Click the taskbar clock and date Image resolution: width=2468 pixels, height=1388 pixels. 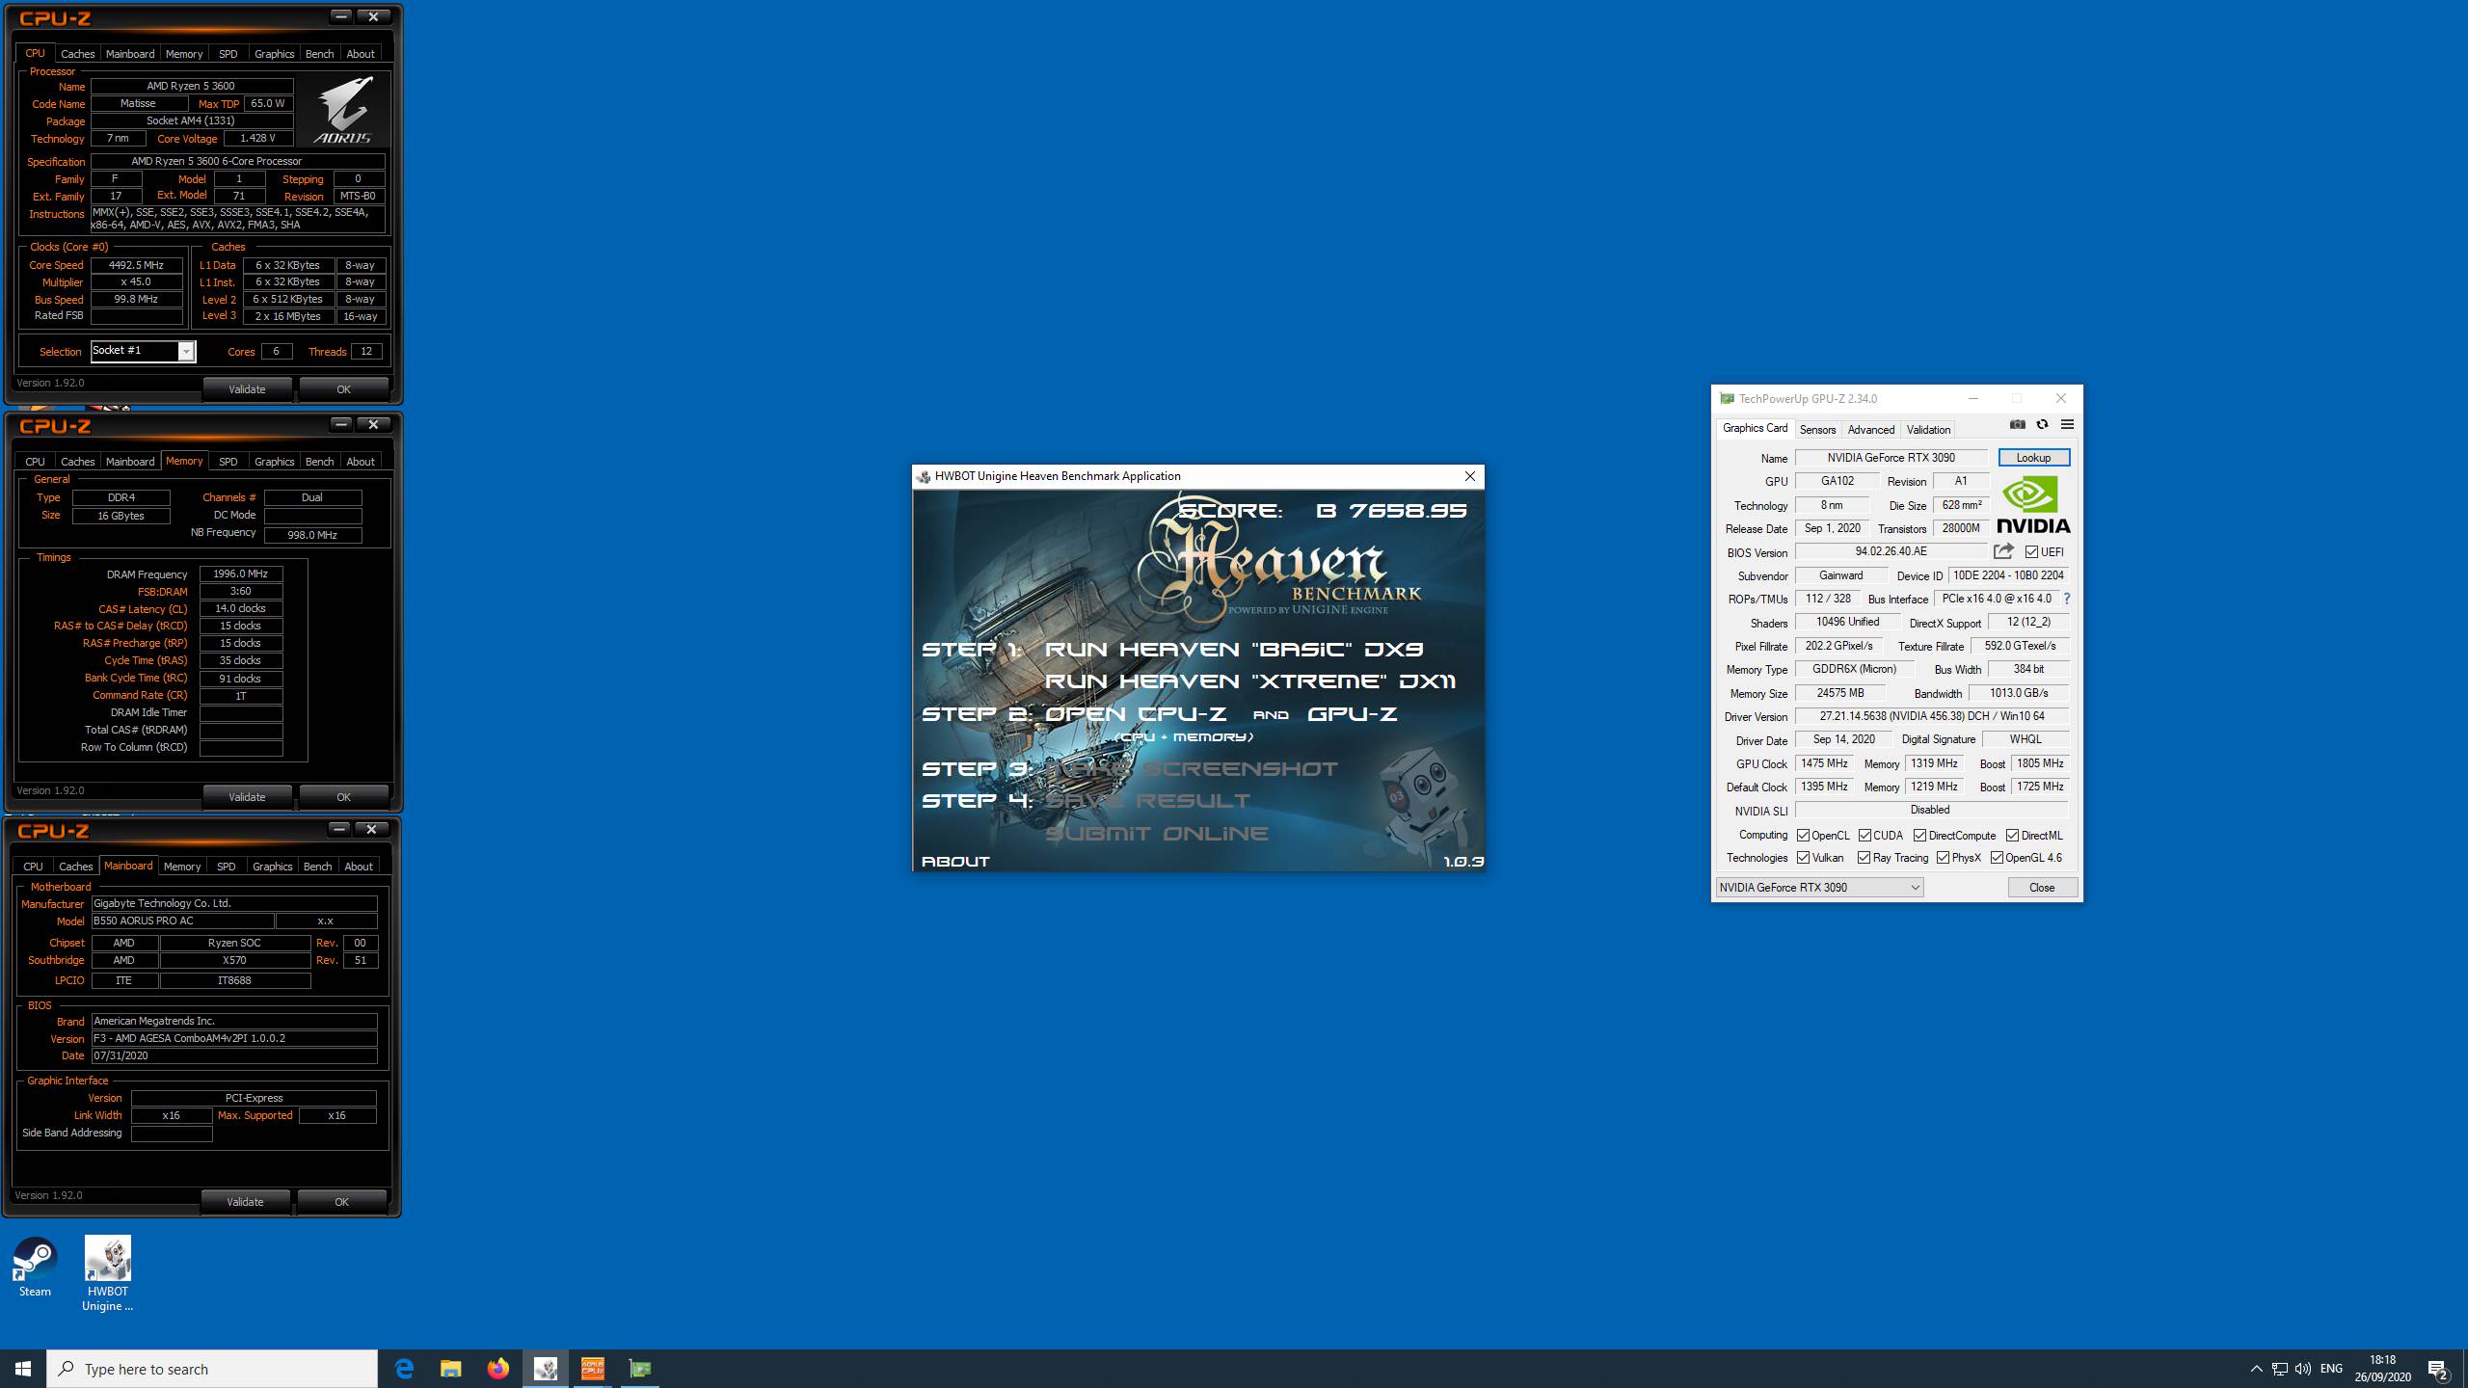tap(2382, 1369)
